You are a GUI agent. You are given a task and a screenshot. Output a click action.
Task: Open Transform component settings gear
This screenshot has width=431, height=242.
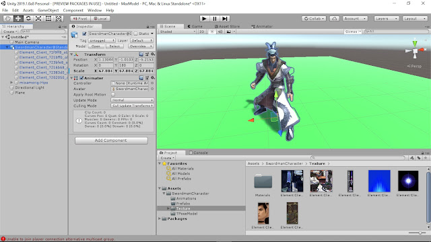pyautogui.click(x=153, y=54)
